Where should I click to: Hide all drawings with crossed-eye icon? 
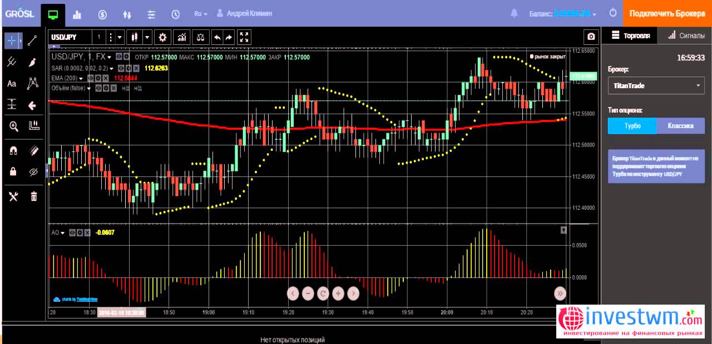(x=33, y=171)
